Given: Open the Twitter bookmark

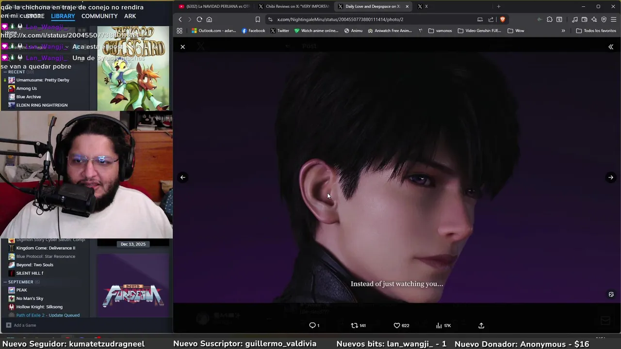Looking at the screenshot, I should point(279,31).
